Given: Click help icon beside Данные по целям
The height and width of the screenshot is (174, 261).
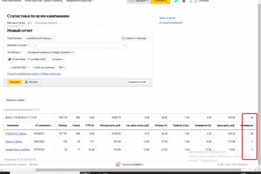Looking at the screenshot, I should (29, 45).
